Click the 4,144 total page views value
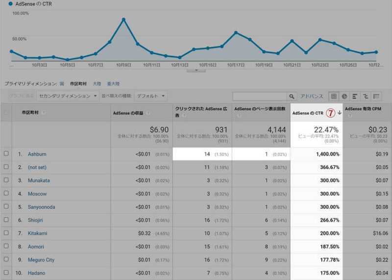 276,130
